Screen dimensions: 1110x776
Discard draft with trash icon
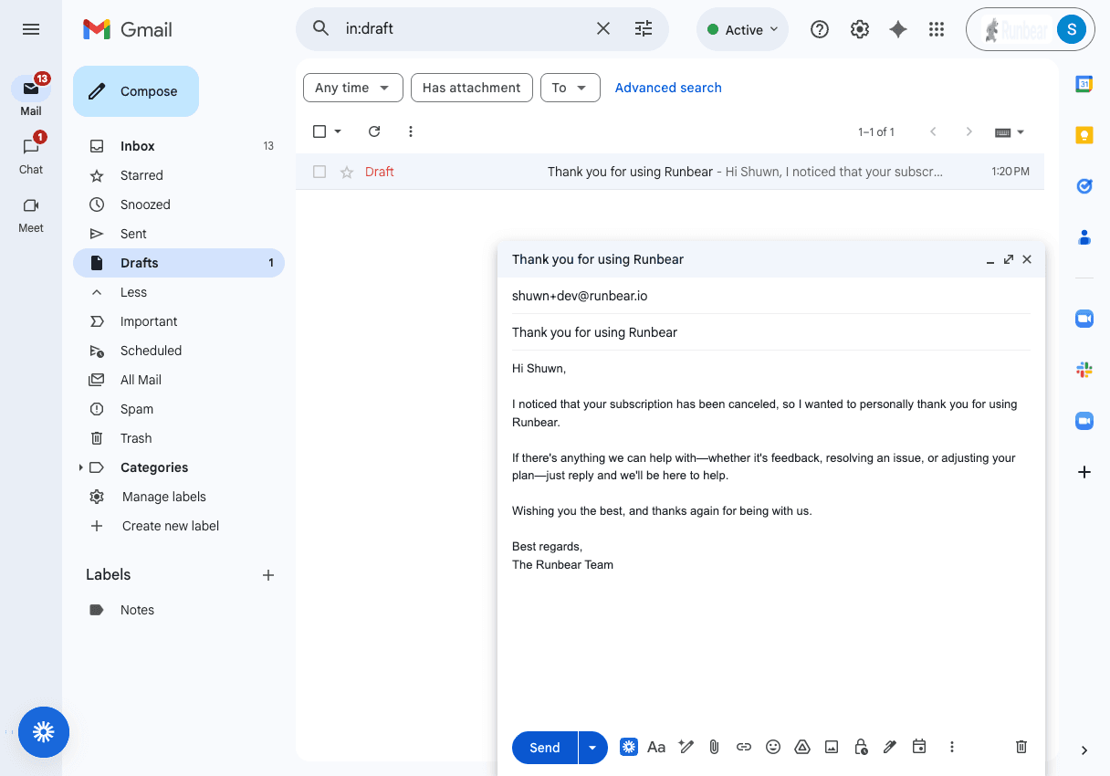click(x=1021, y=747)
